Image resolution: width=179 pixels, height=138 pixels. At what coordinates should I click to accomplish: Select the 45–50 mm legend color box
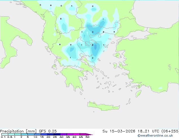pyautogui.click(x=83, y=134)
